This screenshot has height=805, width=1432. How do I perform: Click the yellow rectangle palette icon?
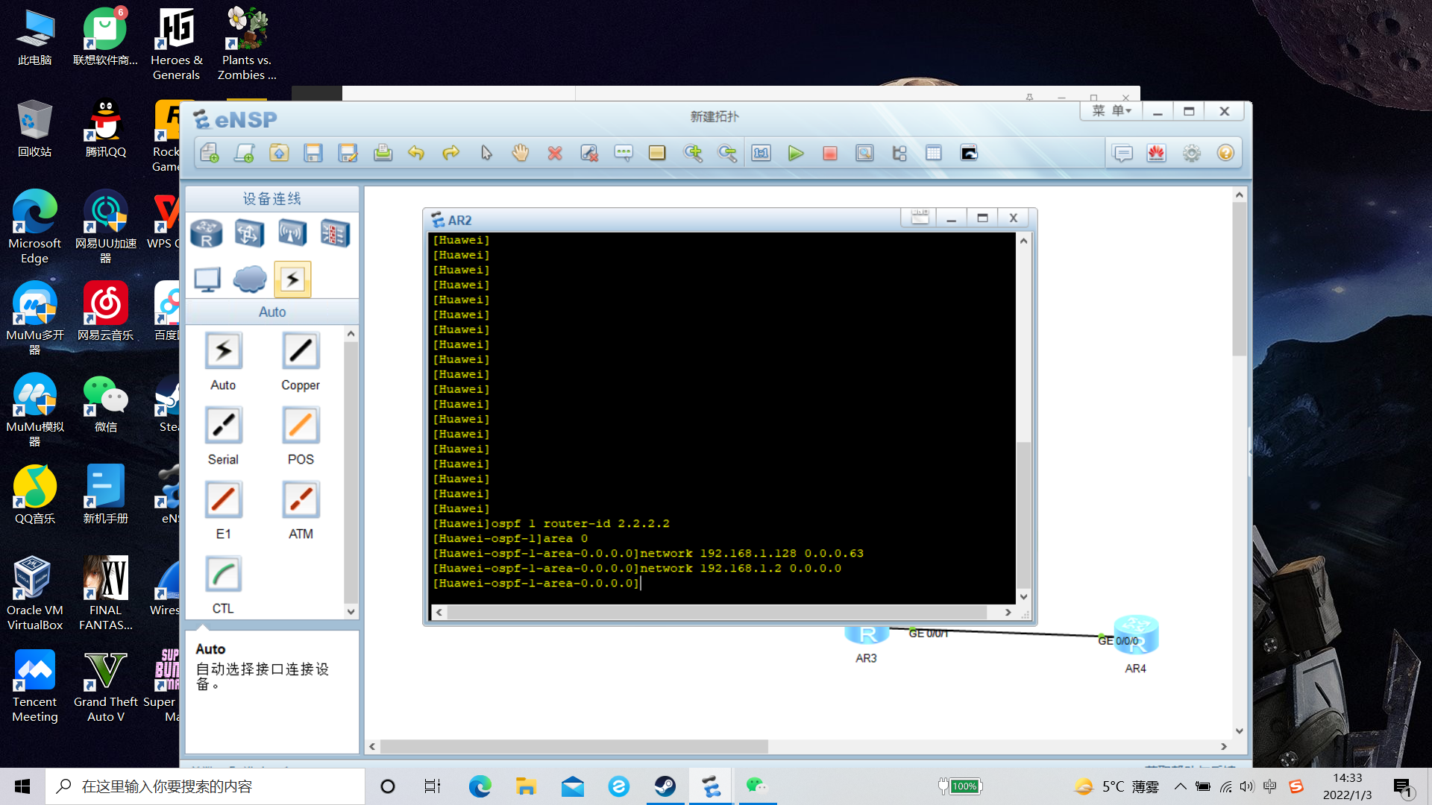(x=657, y=154)
